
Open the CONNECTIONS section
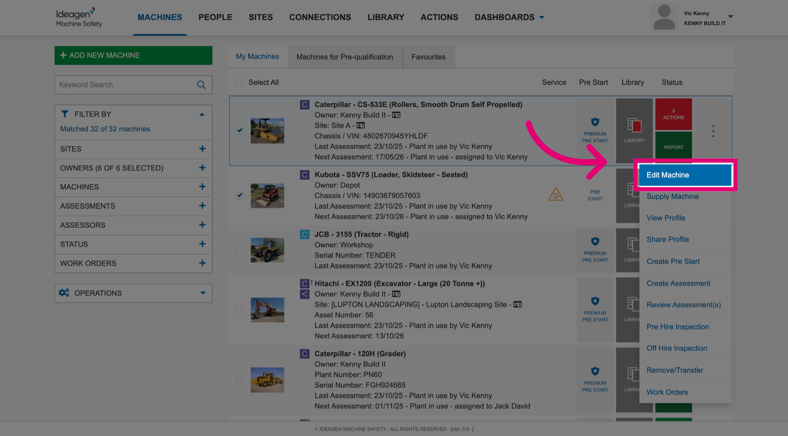pyautogui.click(x=320, y=17)
